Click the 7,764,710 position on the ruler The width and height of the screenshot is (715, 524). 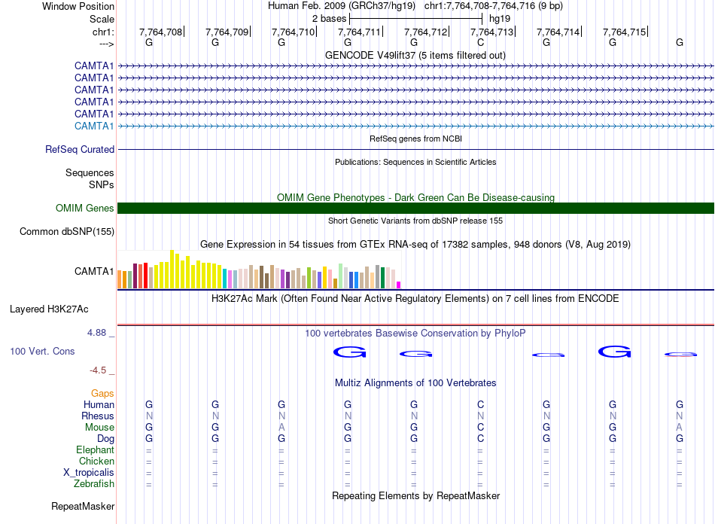[x=294, y=32]
